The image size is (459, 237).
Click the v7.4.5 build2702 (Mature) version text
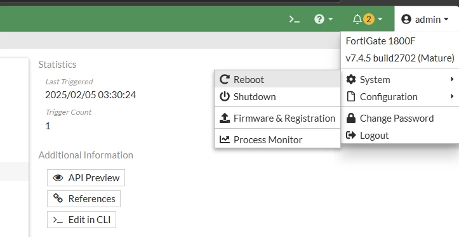coord(400,58)
